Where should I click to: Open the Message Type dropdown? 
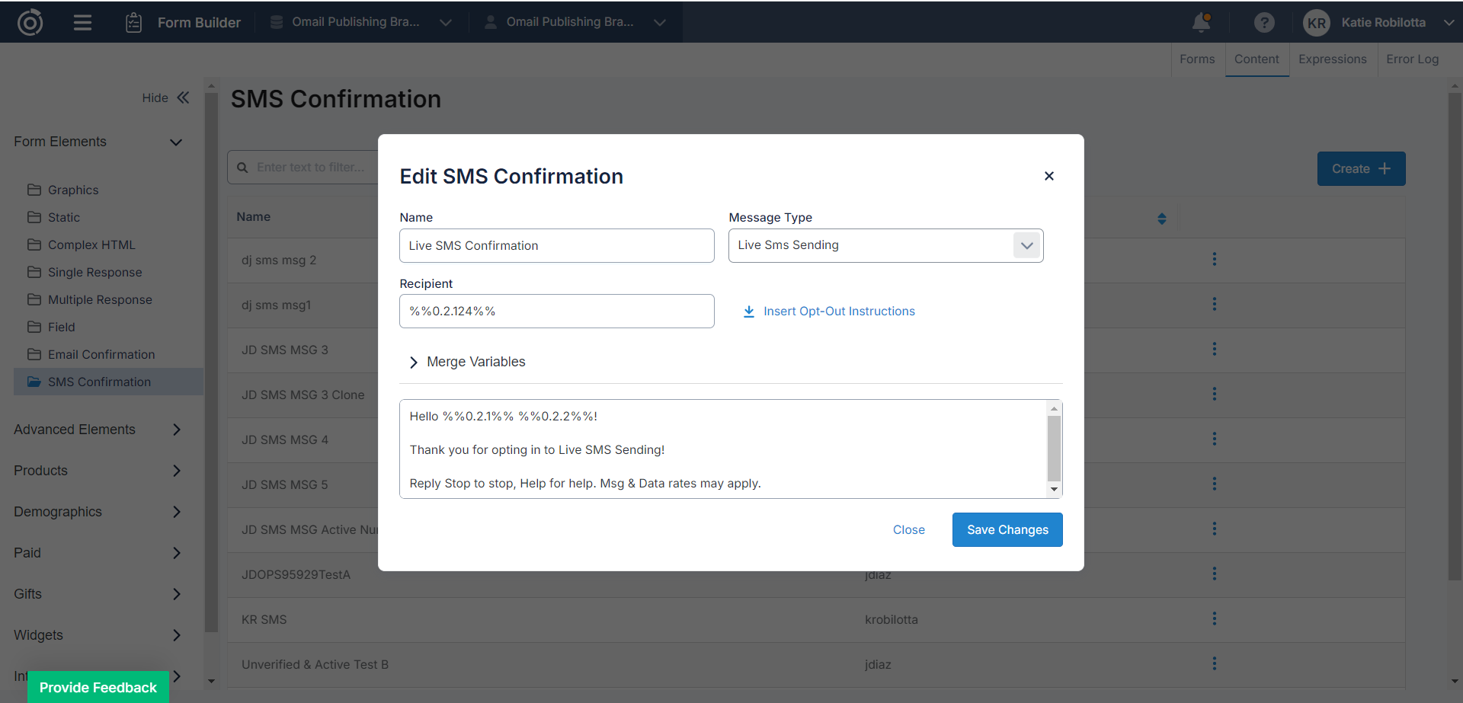click(1026, 245)
